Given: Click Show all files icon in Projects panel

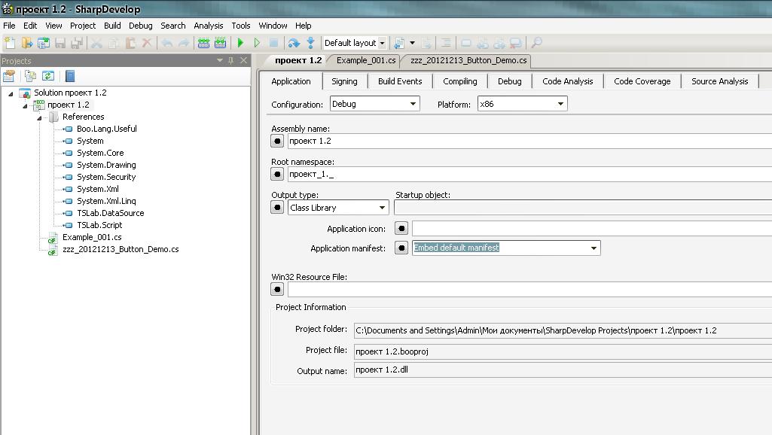Looking at the screenshot, I should [x=30, y=76].
